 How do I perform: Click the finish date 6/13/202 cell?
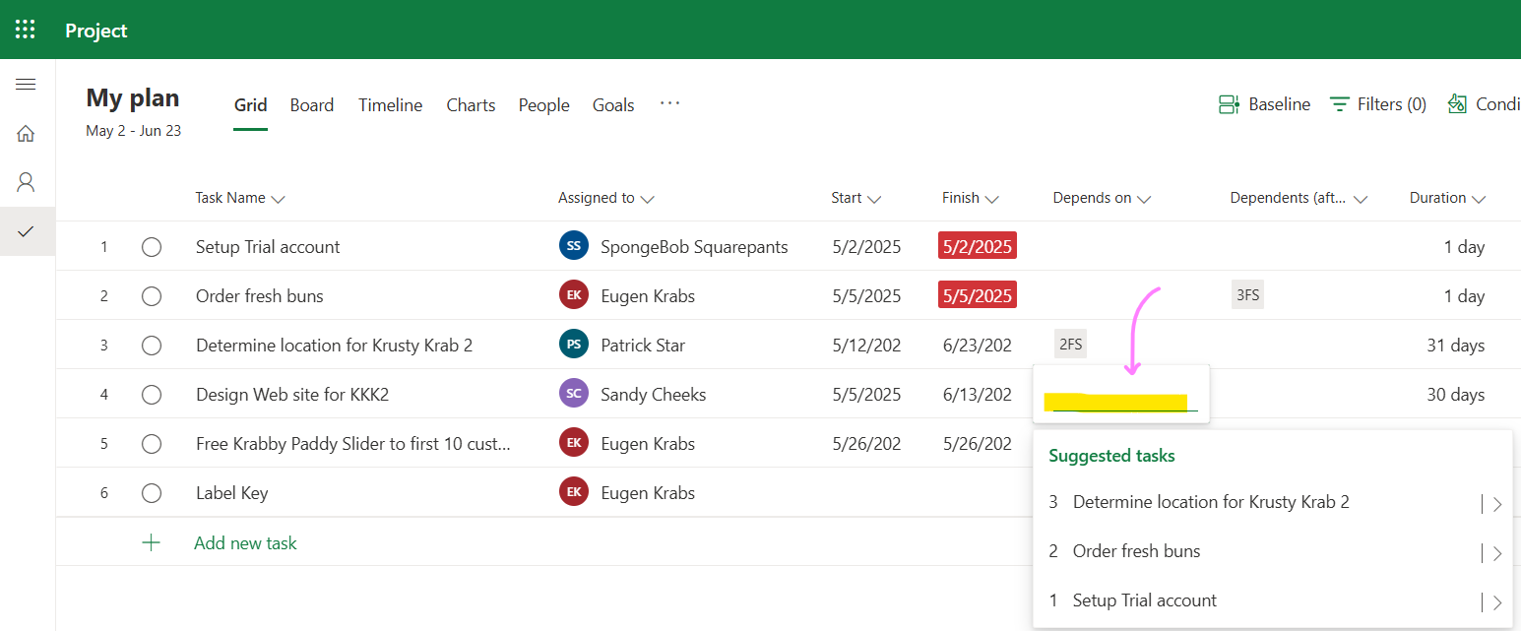click(x=978, y=395)
